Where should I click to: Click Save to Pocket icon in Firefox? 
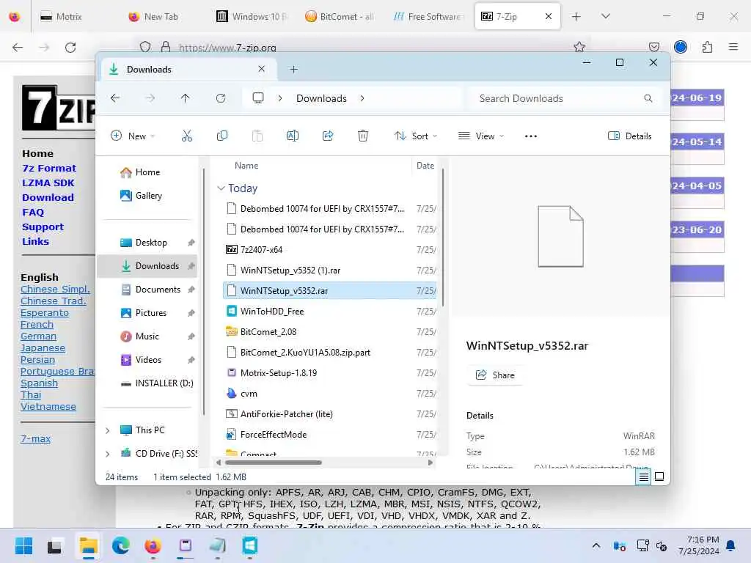[653, 47]
